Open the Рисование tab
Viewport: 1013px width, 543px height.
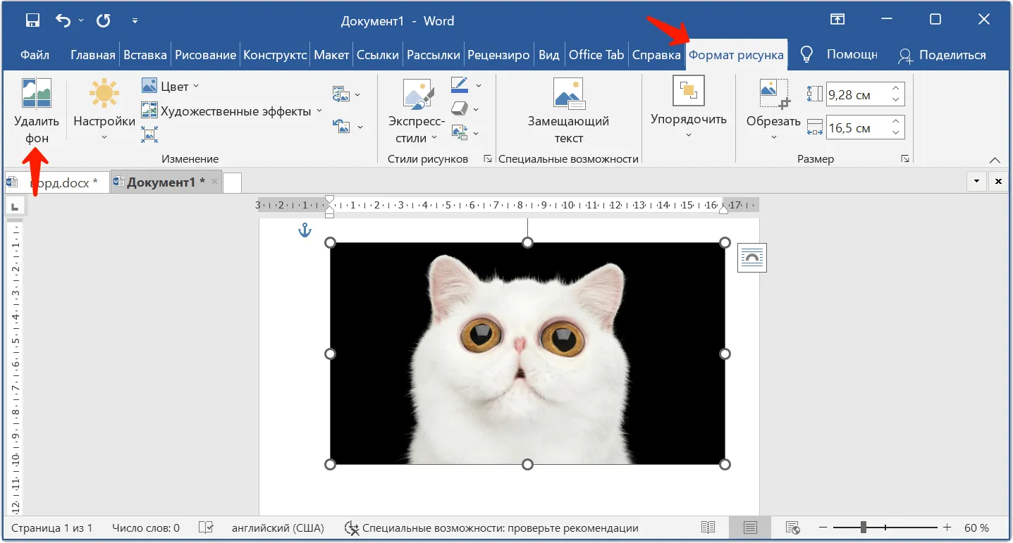click(206, 55)
